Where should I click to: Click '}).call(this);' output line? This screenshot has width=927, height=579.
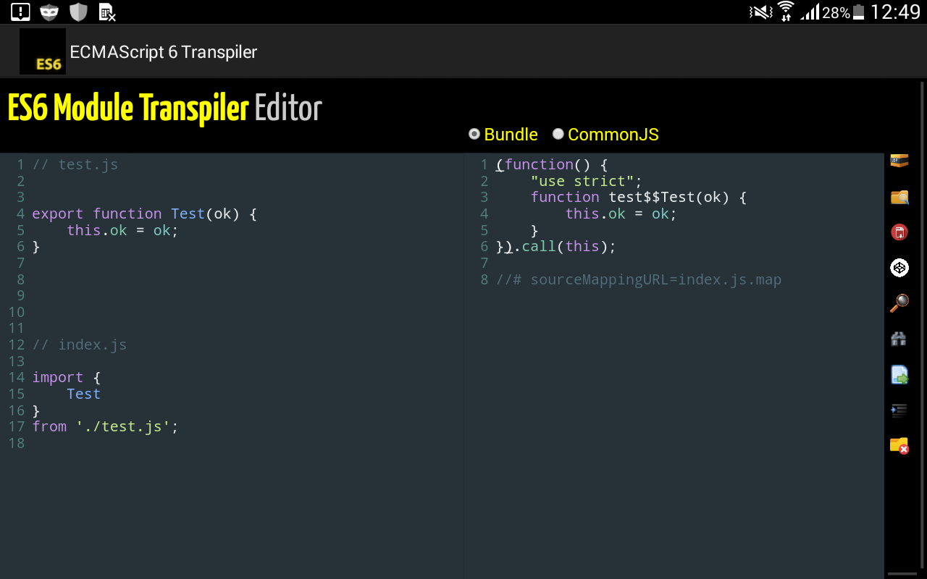coord(556,246)
